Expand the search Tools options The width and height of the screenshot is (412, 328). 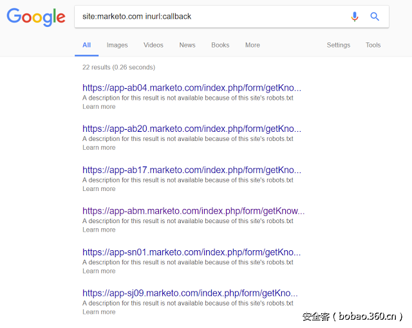(373, 45)
